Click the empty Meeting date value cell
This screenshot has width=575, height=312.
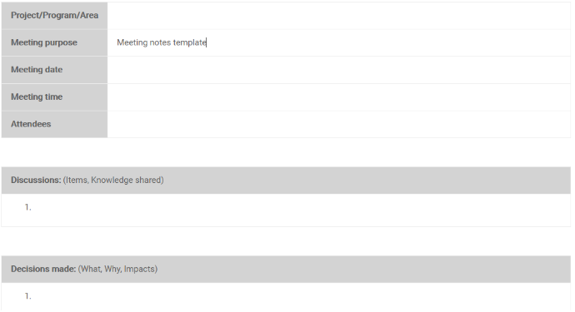(339, 70)
